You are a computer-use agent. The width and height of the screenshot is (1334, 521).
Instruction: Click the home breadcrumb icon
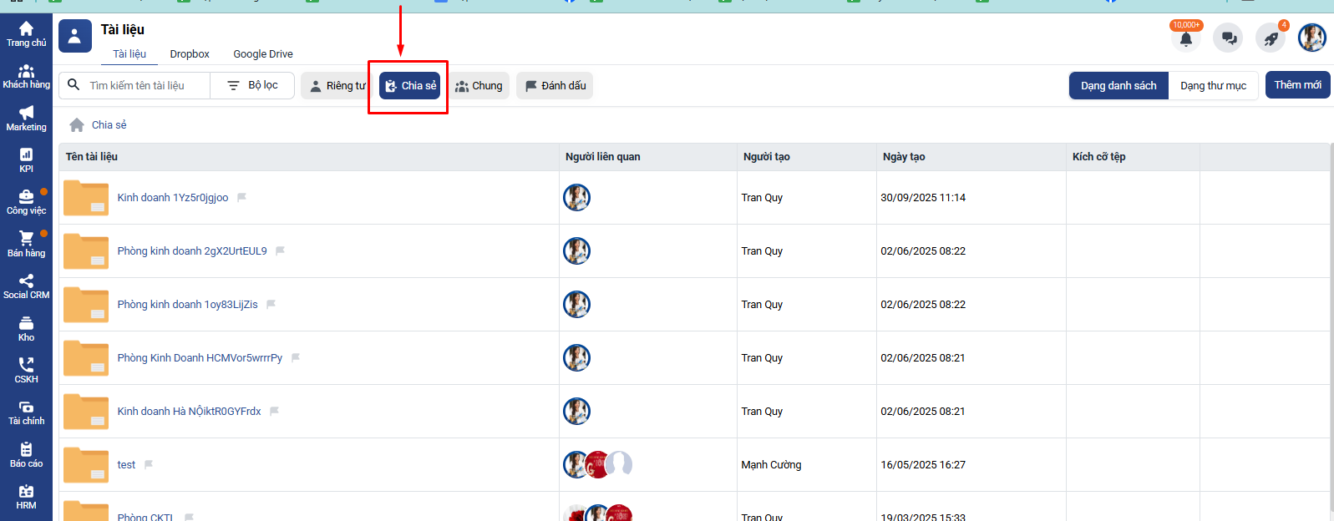point(77,125)
